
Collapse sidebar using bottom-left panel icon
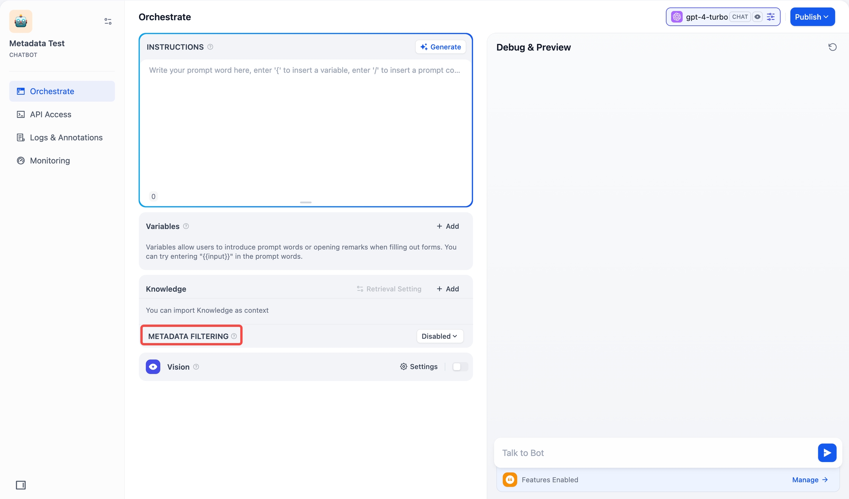click(x=21, y=485)
